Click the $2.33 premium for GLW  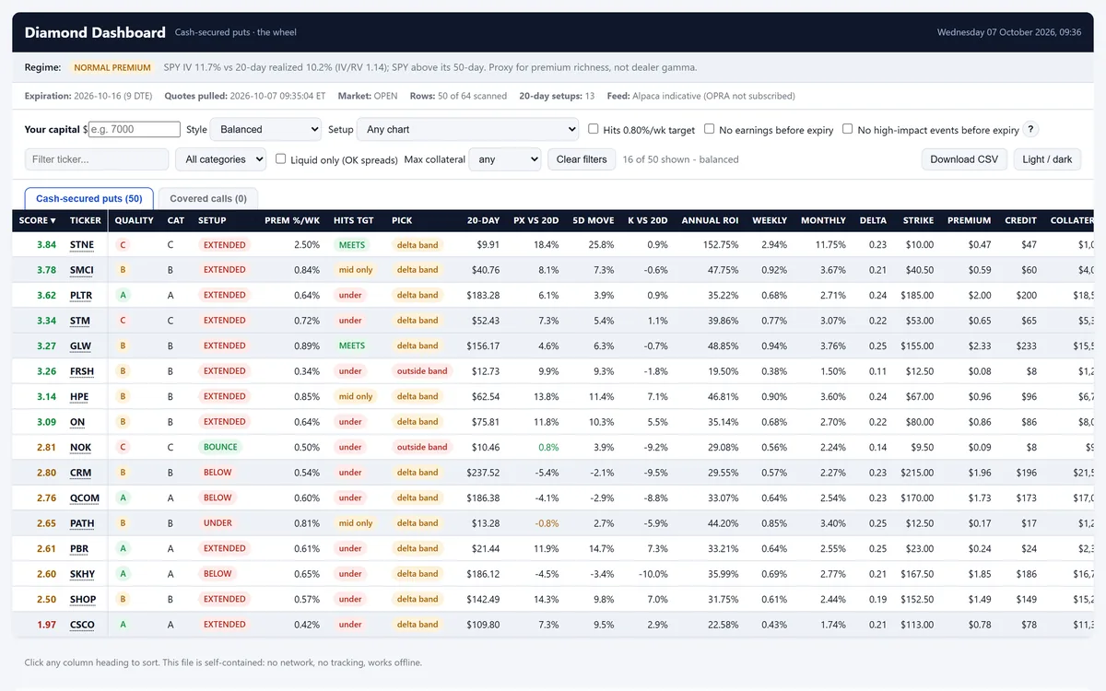pos(980,346)
